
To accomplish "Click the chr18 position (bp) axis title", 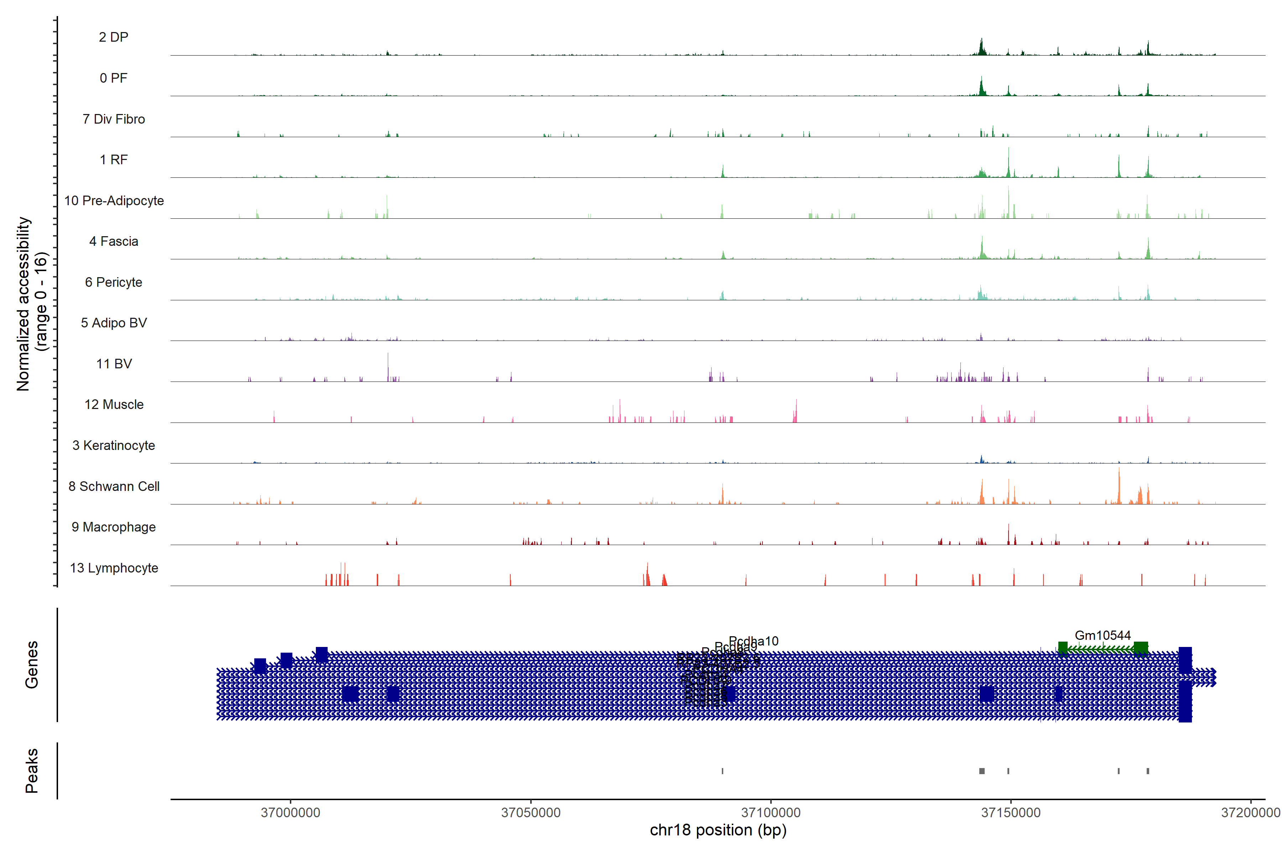I will point(718,830).
